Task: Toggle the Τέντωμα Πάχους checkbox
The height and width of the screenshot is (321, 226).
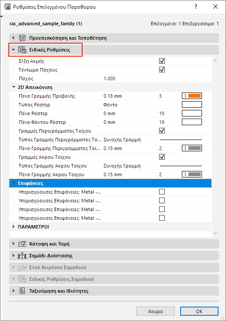Action: tap(162, 70)
